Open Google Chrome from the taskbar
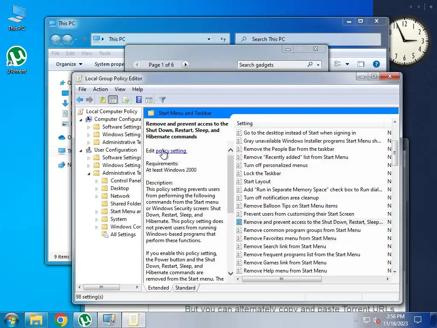Viewport: 437px width, 328px height. 61,320
